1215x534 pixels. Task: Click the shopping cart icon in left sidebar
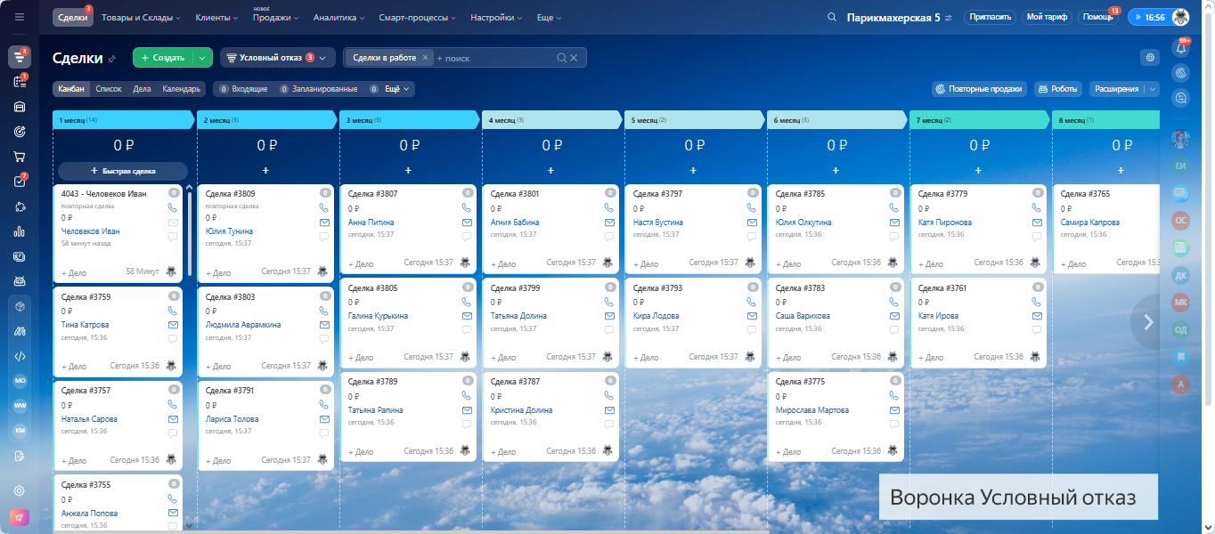tap(20, 157)
